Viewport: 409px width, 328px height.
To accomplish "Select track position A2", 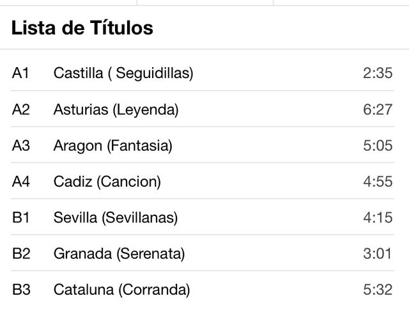I will tap(21, 110).
